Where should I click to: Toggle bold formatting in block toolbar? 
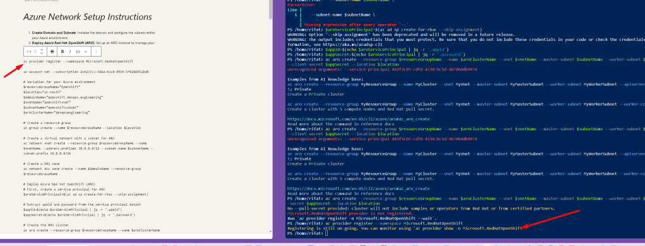(x=62, y=52)
